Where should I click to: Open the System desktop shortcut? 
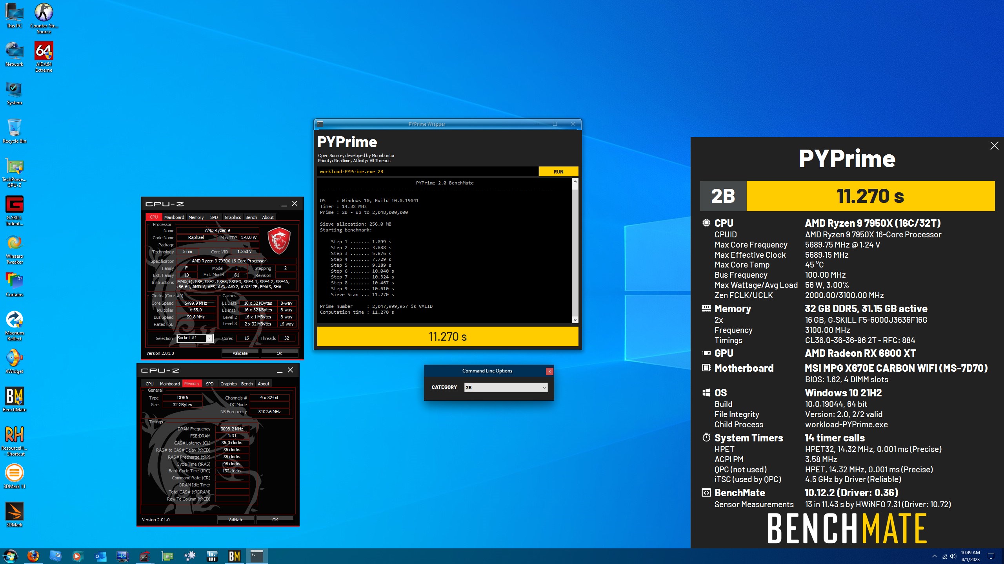click(x=15, y=93)
